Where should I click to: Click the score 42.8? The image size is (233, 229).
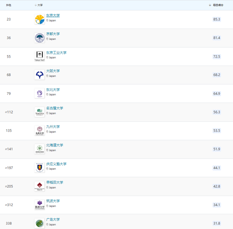[217, 186]
